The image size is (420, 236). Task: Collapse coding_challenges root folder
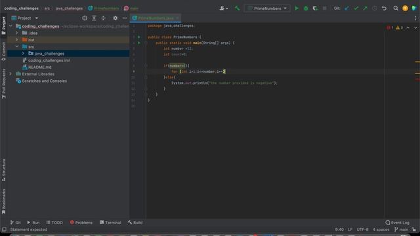tap(10, 26)
